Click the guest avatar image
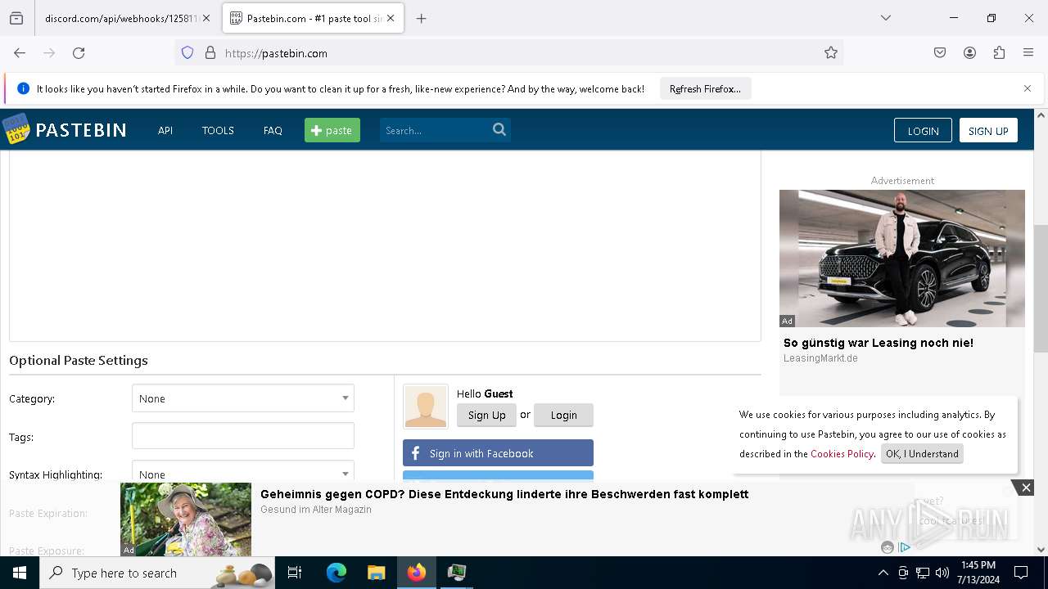Screen dimensions: 1048x589 coord(426,407)
